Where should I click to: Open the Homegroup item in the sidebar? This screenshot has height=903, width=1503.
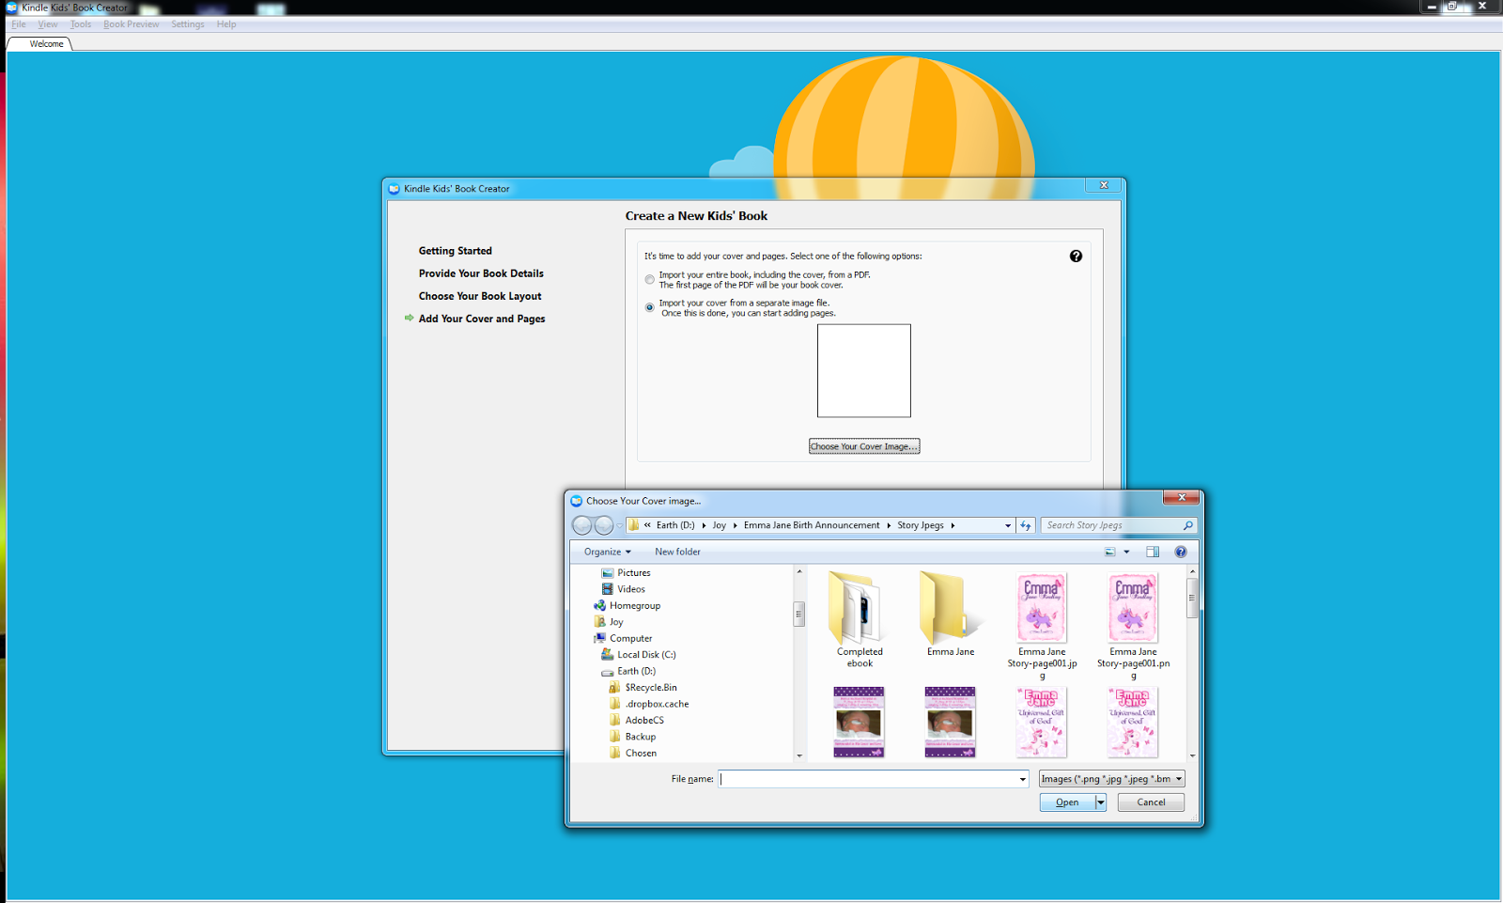tap(633, 605)
